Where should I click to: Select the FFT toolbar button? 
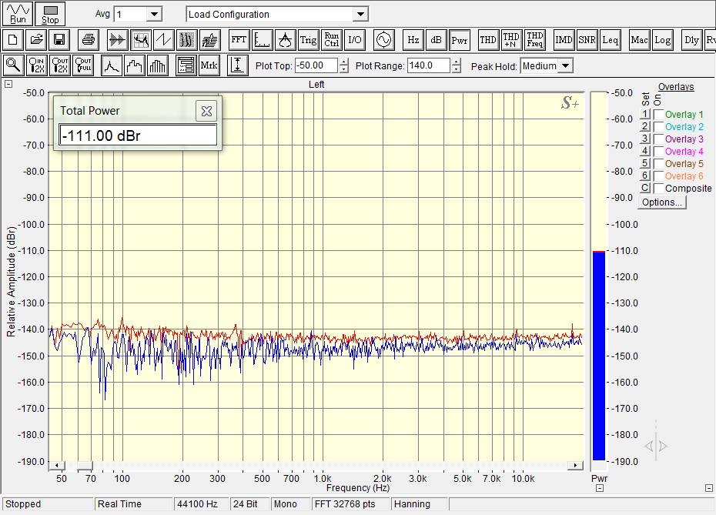coord(239,39)
